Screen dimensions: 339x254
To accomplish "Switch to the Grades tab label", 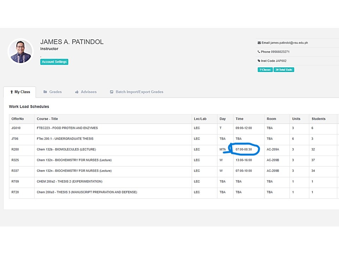I will [x=55, y=92].
